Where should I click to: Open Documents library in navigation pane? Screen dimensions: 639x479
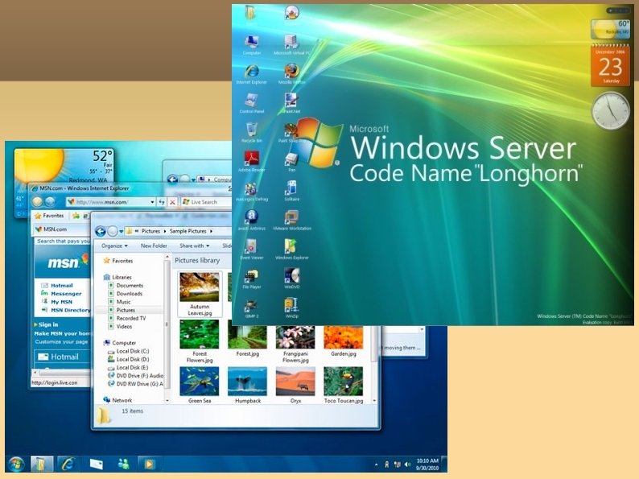pos(126,285)
